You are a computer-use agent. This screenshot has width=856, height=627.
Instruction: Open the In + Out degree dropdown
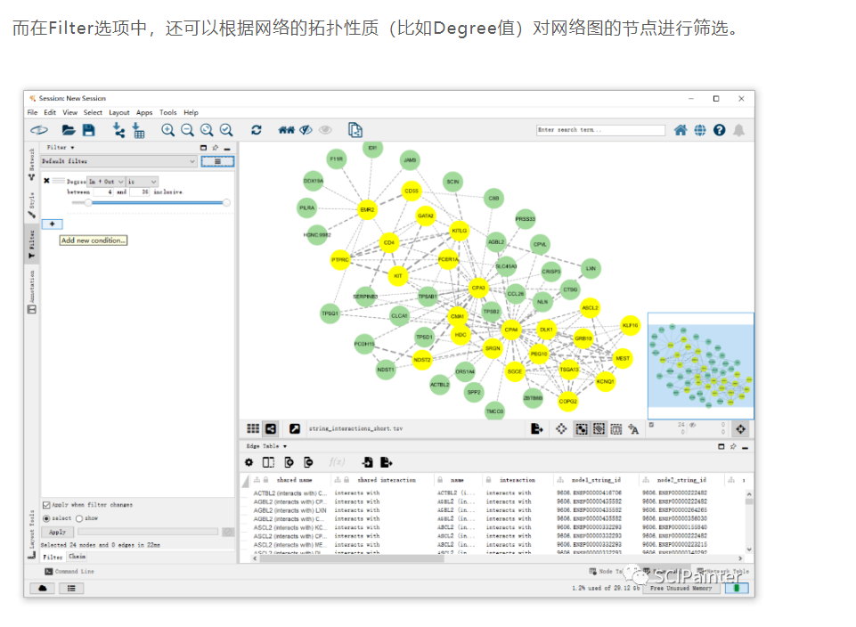[x=107, y=181]
